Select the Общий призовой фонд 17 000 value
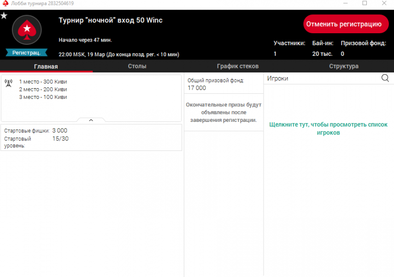394x277 pixels. (x=197, y=88)
